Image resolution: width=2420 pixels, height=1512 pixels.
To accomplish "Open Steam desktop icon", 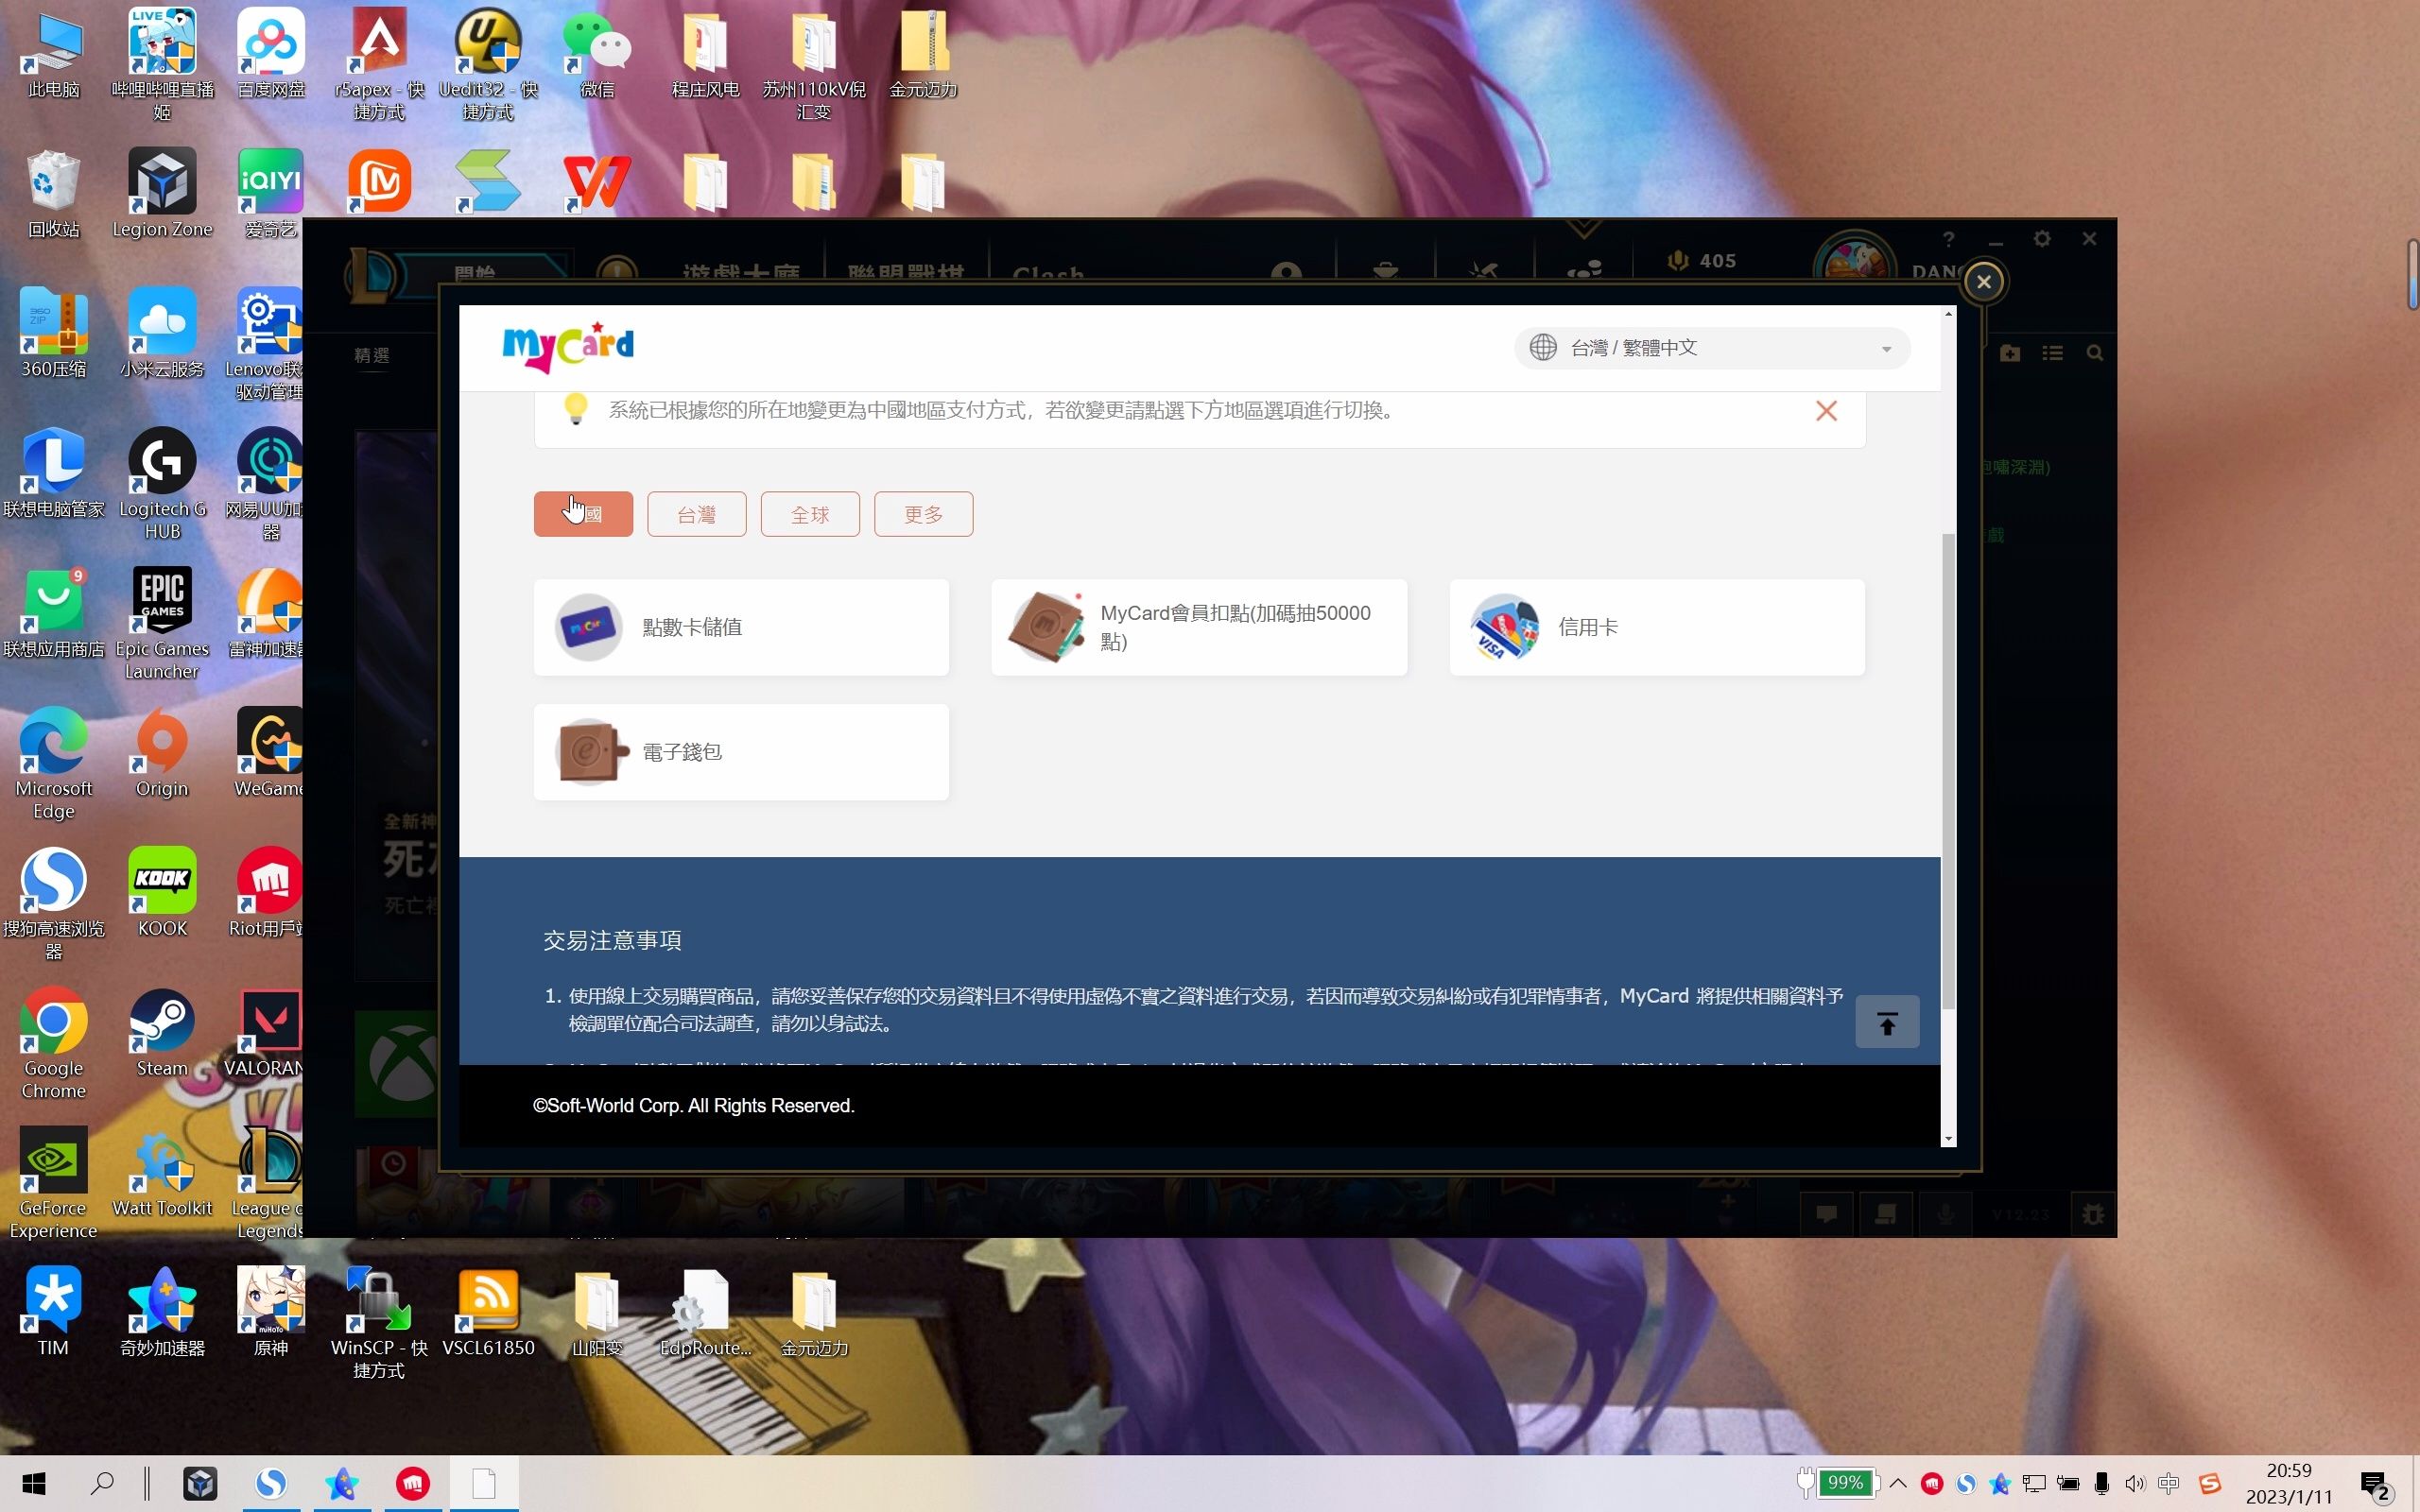I will (x=162, y=1034).
